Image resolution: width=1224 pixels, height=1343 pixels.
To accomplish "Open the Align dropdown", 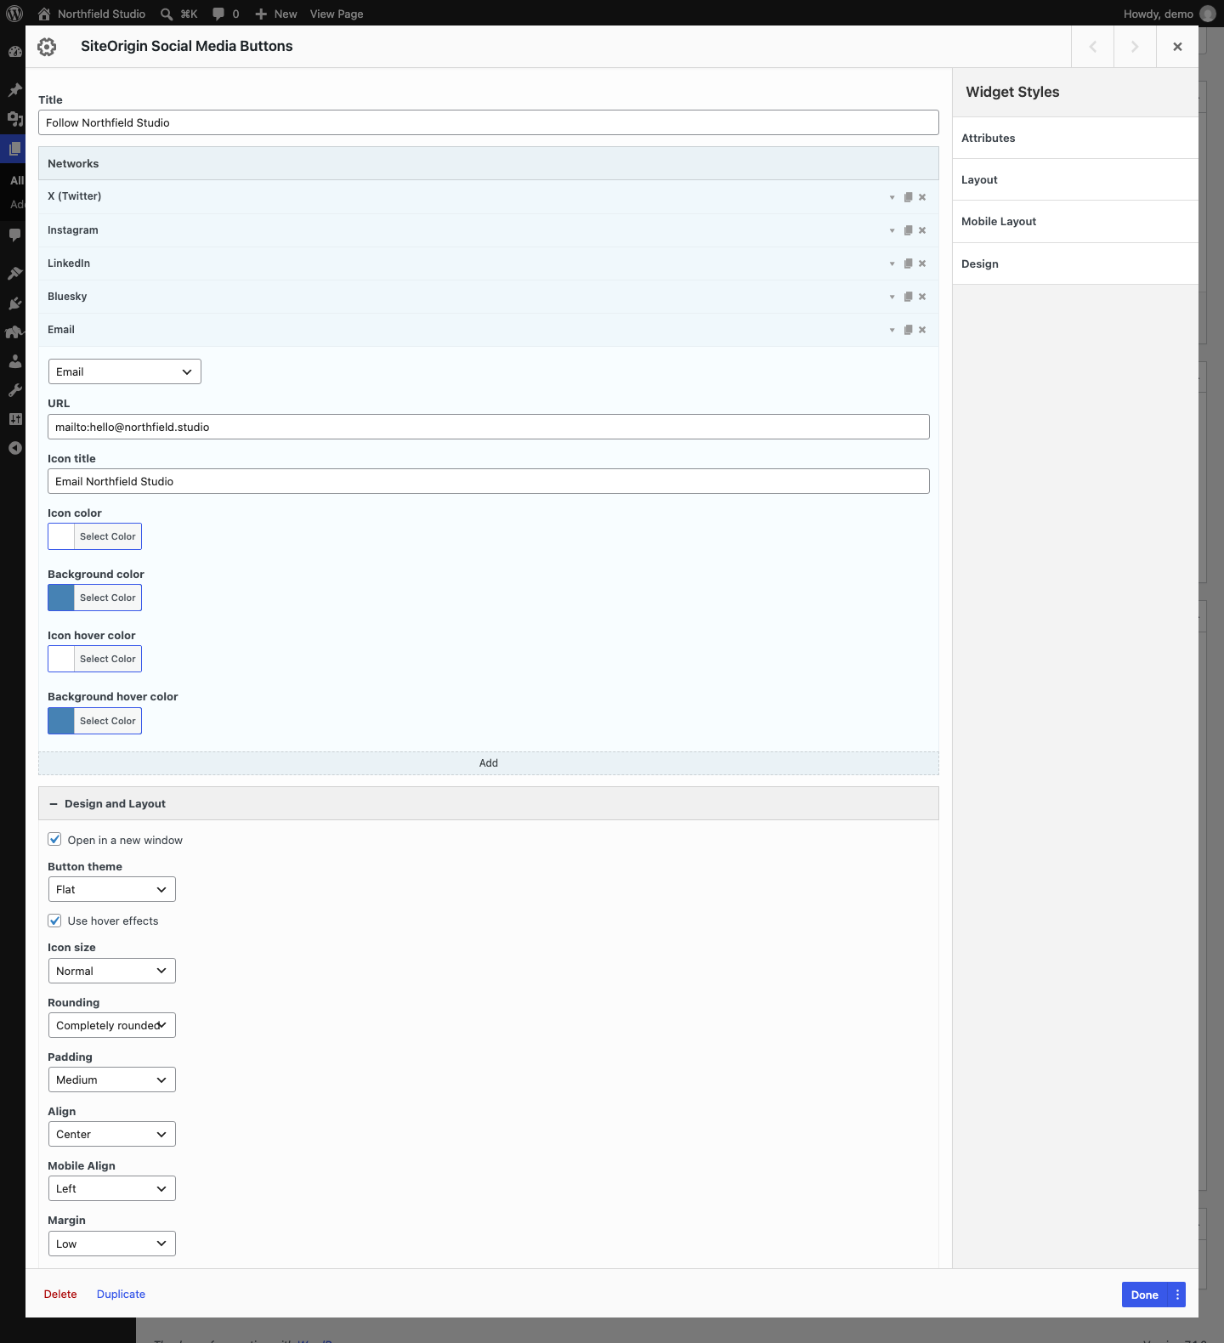I will [112, 1134].
